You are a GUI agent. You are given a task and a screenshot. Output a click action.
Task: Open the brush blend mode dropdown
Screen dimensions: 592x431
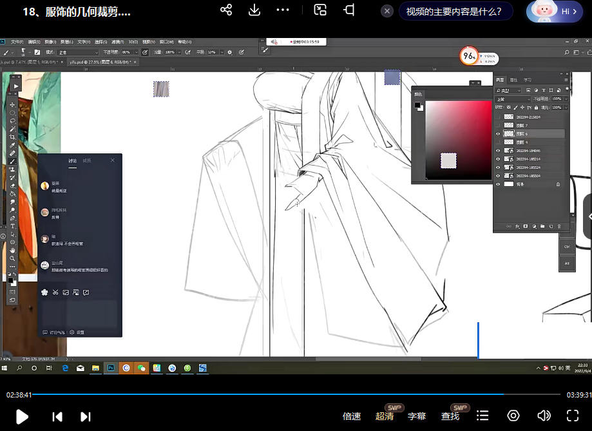[77, 52]
